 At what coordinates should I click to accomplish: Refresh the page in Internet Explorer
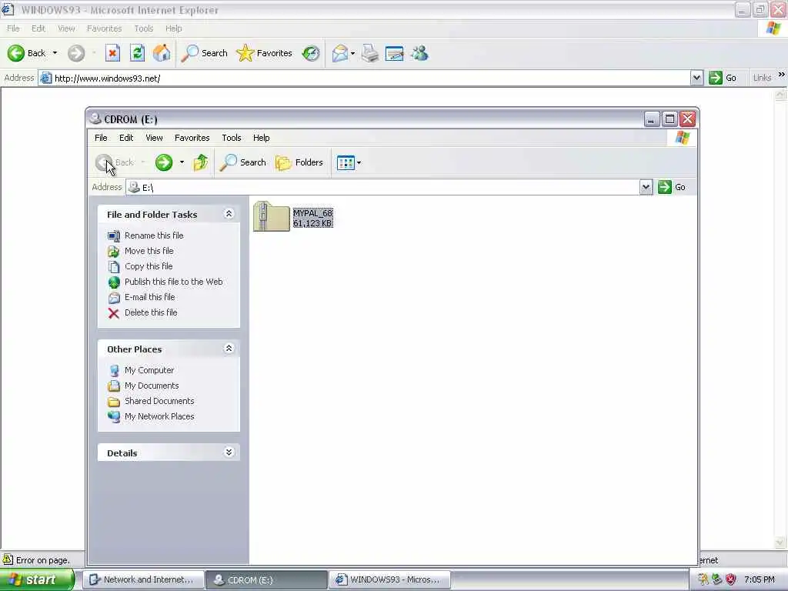click(137, 53)
